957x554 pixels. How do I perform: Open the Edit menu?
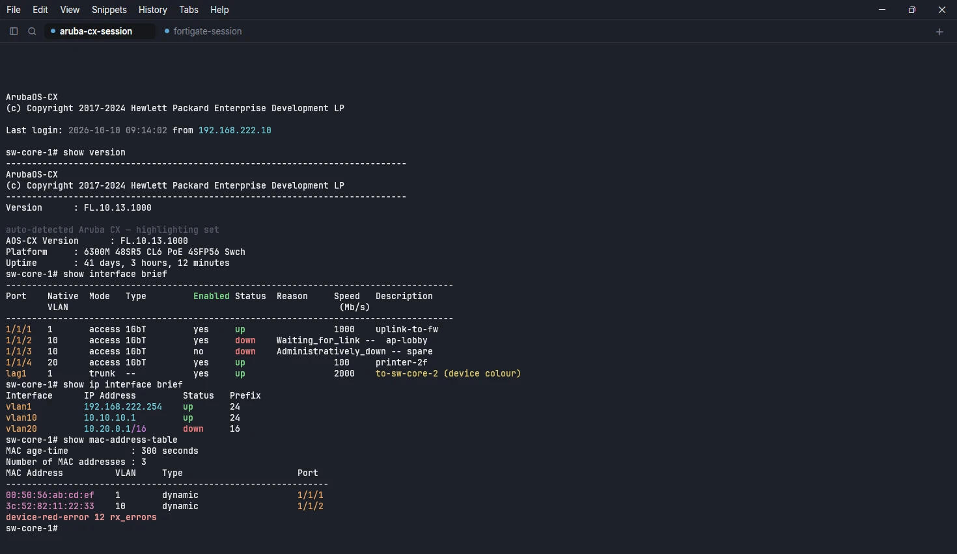click(40, 10)
